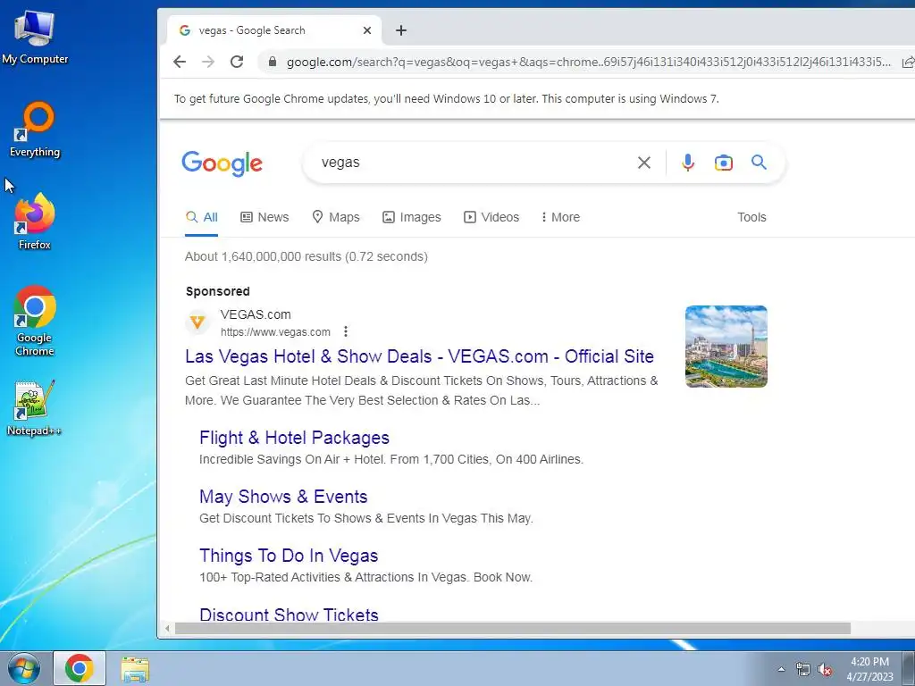The height and width of the screenshot is (686, 915).
Task: Switch to the Images results tab
Action: pos(411,217)
